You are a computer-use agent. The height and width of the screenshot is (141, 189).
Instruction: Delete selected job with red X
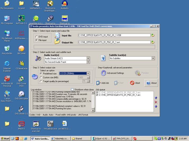156,102
